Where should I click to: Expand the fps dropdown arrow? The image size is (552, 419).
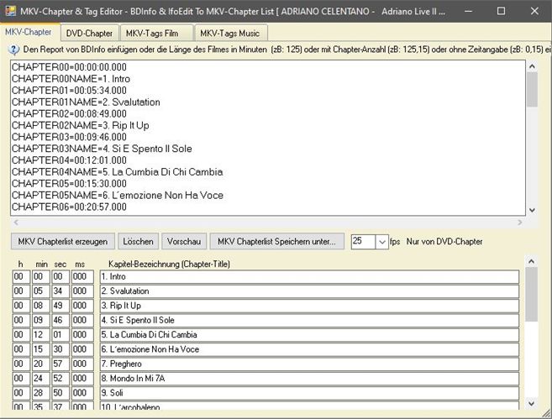(382, 242)
